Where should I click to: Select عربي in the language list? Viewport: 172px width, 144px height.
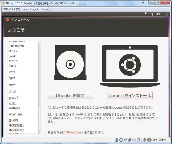[12, 56]
